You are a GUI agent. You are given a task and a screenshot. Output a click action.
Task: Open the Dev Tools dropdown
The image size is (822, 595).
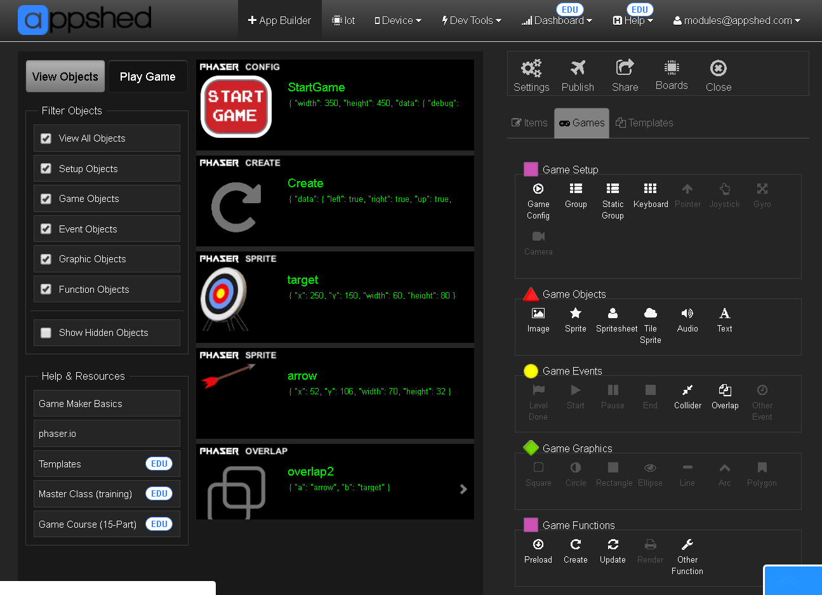(x=472, y=20)
